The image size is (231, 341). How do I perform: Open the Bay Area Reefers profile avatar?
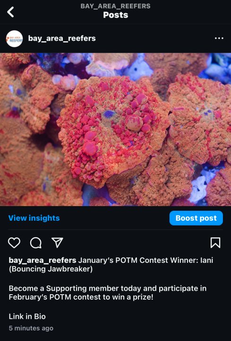(x=14, y=39)
